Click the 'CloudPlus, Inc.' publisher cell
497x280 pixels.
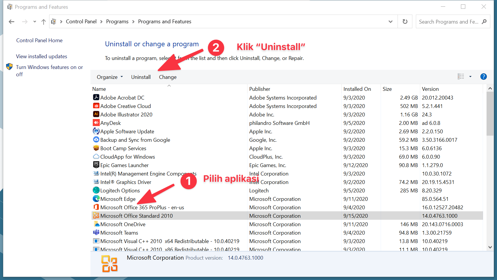point(266,157)
